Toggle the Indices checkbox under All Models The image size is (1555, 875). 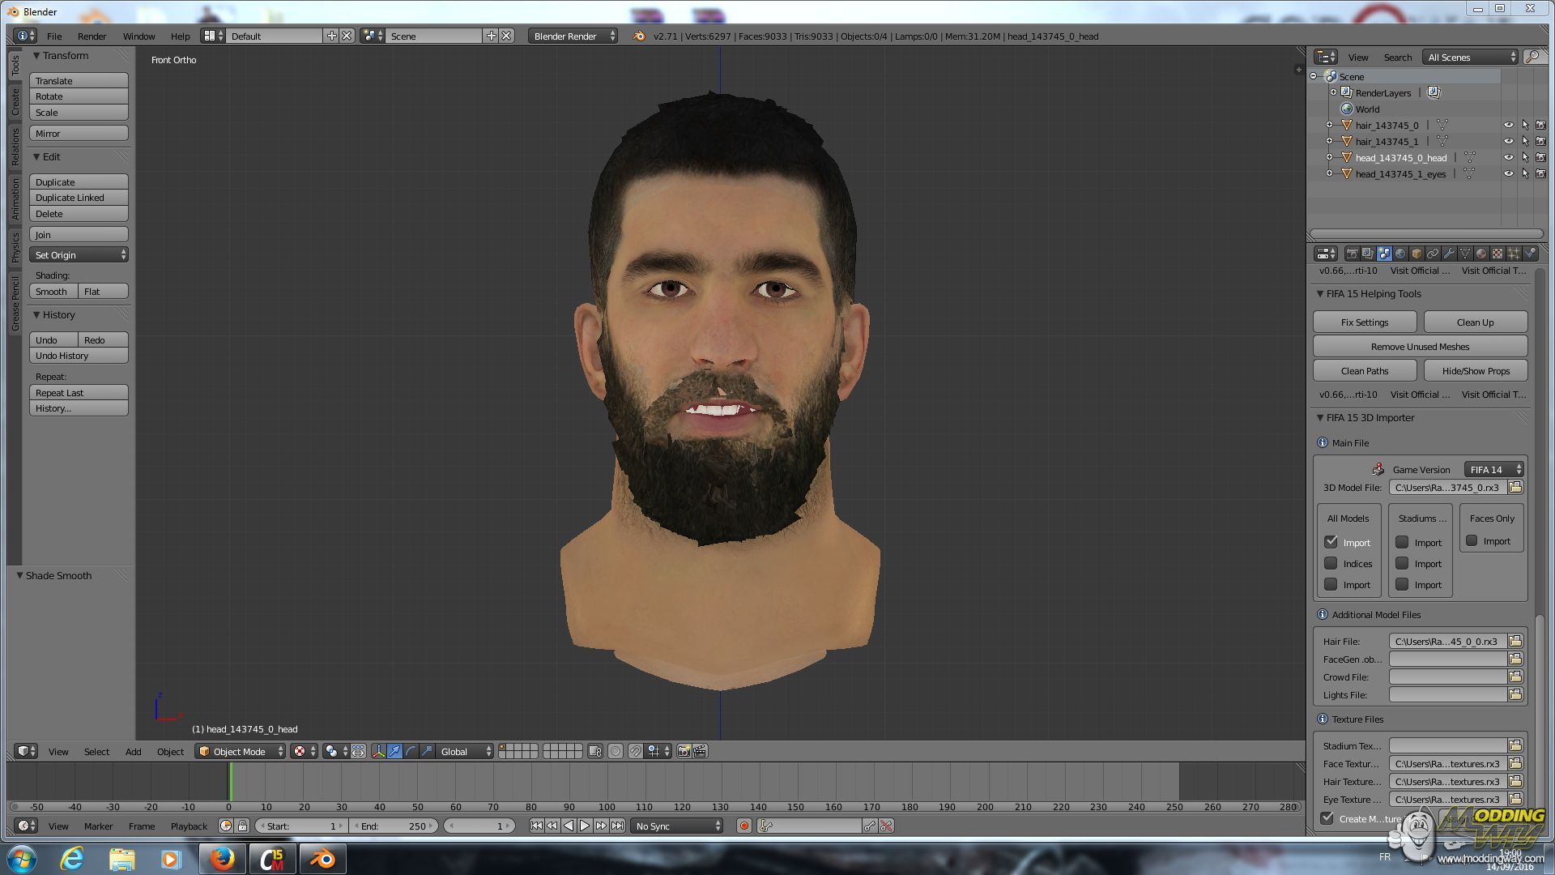[x=1331, y=564]
